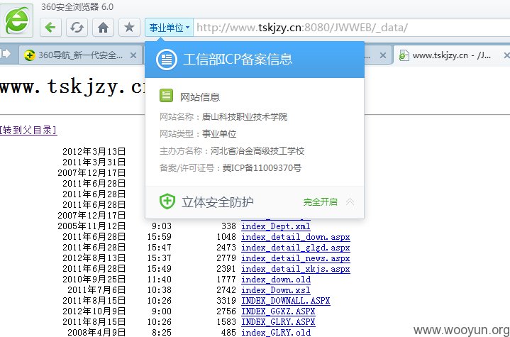Image resolution: width=510 pixels, height=337 pixels.
Task: Click the green shield 立体安全防护 icon
Action: click(x=167, y=201)
